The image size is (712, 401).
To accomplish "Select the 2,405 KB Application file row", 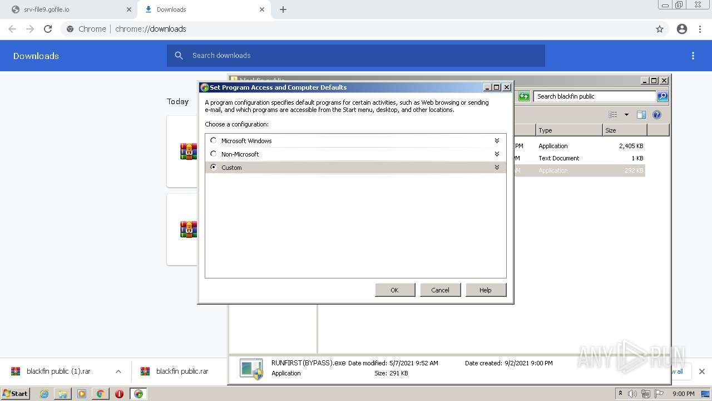I will point(578,146).
